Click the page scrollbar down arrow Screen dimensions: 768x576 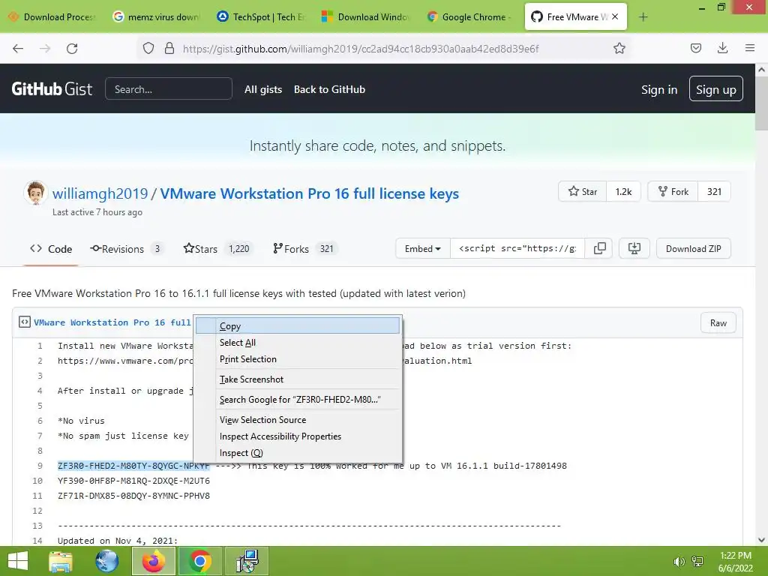761,540
